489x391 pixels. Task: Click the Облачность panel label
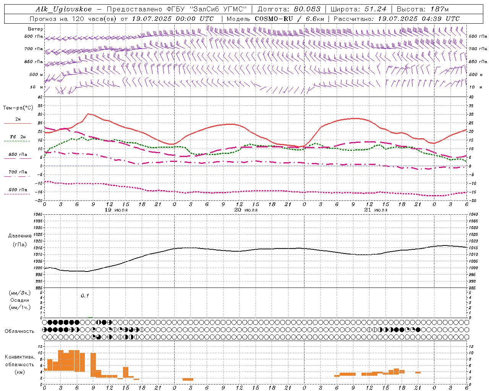click(x=19, y=331)
